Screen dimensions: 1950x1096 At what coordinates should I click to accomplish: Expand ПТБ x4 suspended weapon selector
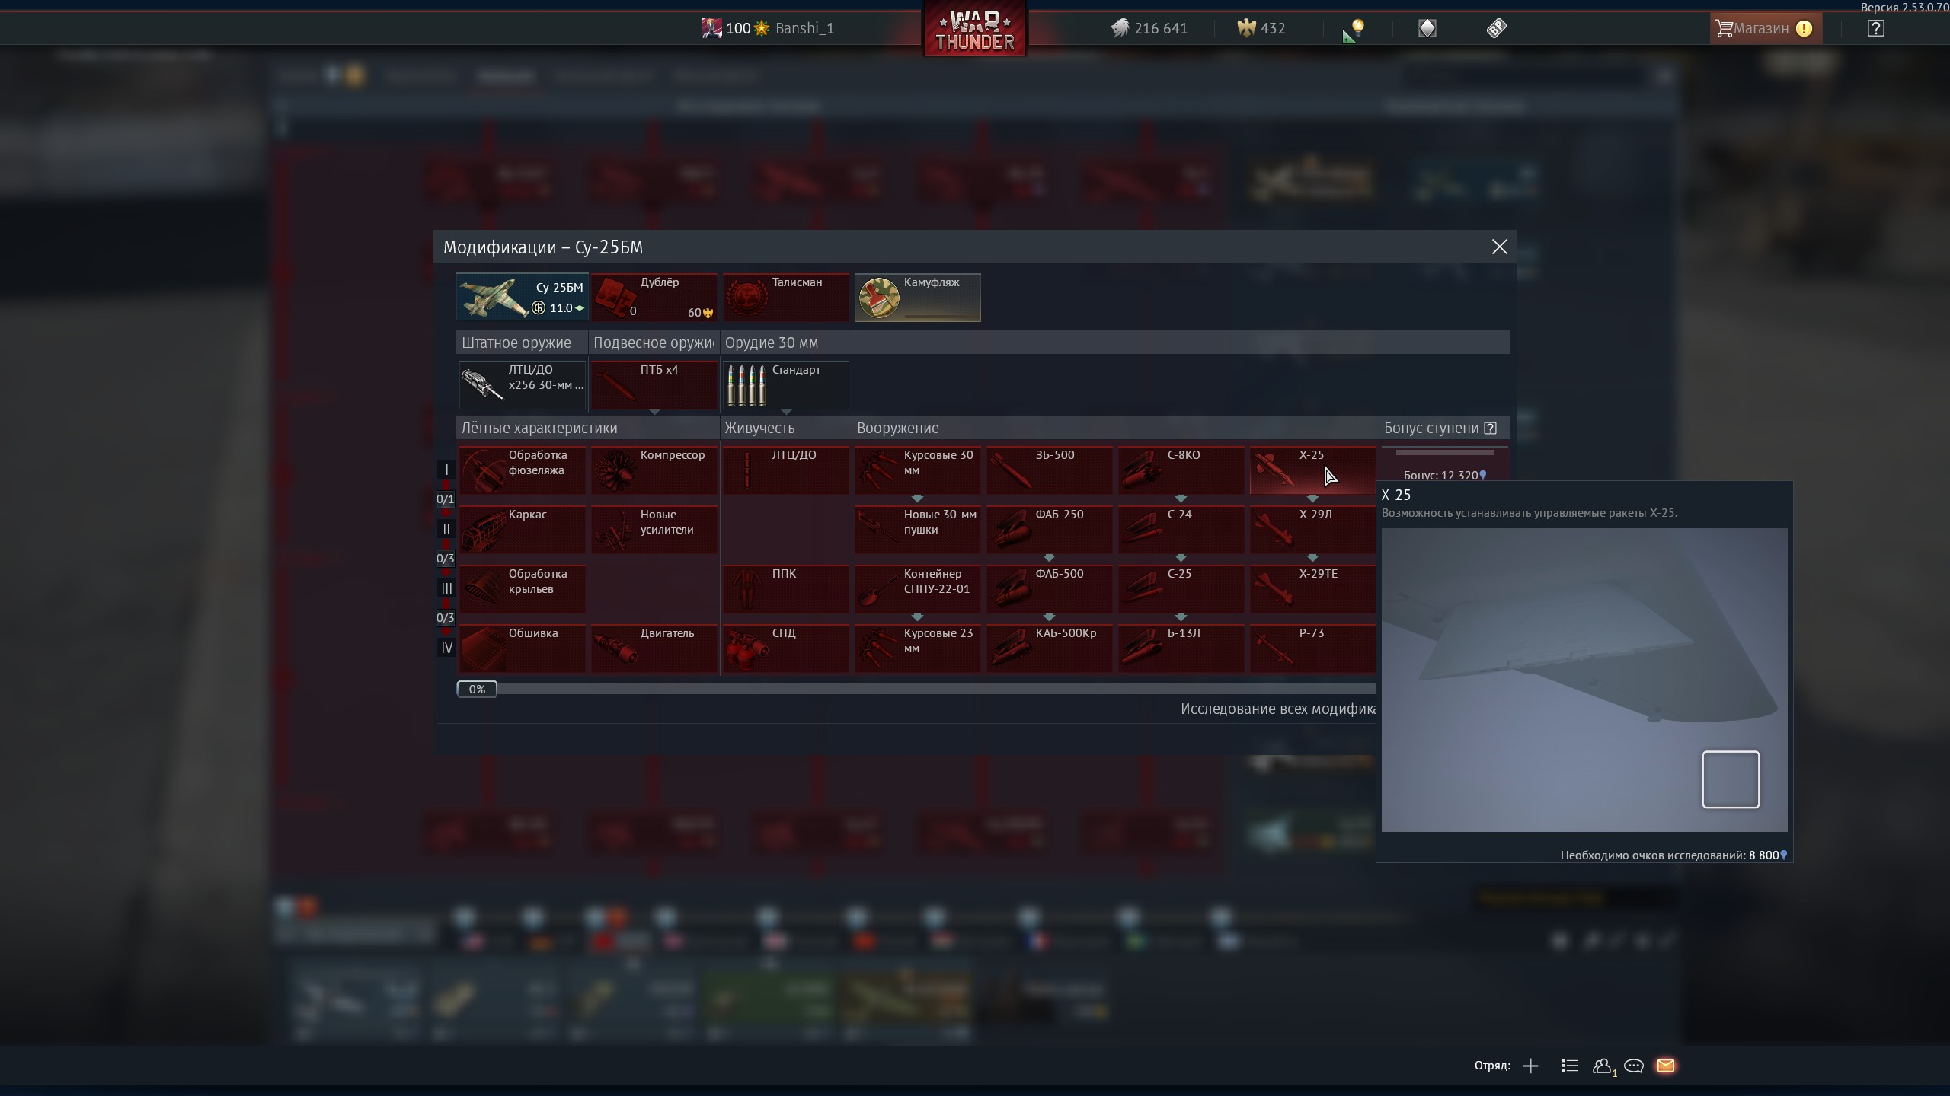pyautogui.click(x=654, y=385)
